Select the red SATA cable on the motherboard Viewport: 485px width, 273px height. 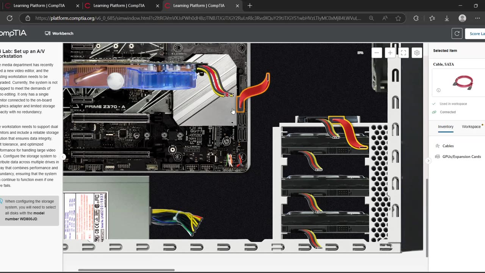[254, 92]
